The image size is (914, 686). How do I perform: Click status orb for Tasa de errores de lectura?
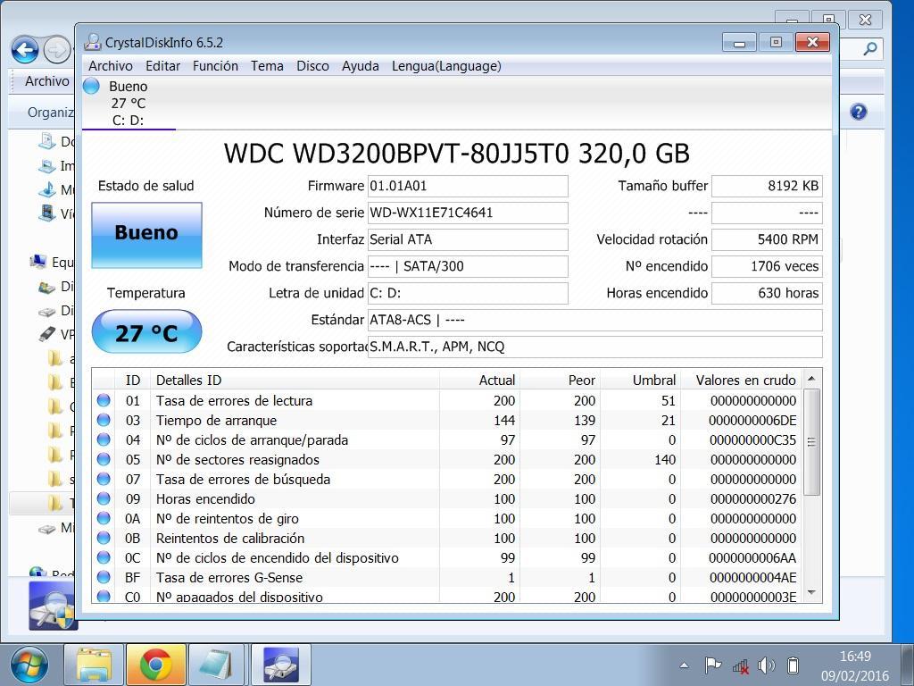click(x=104, y=400)
